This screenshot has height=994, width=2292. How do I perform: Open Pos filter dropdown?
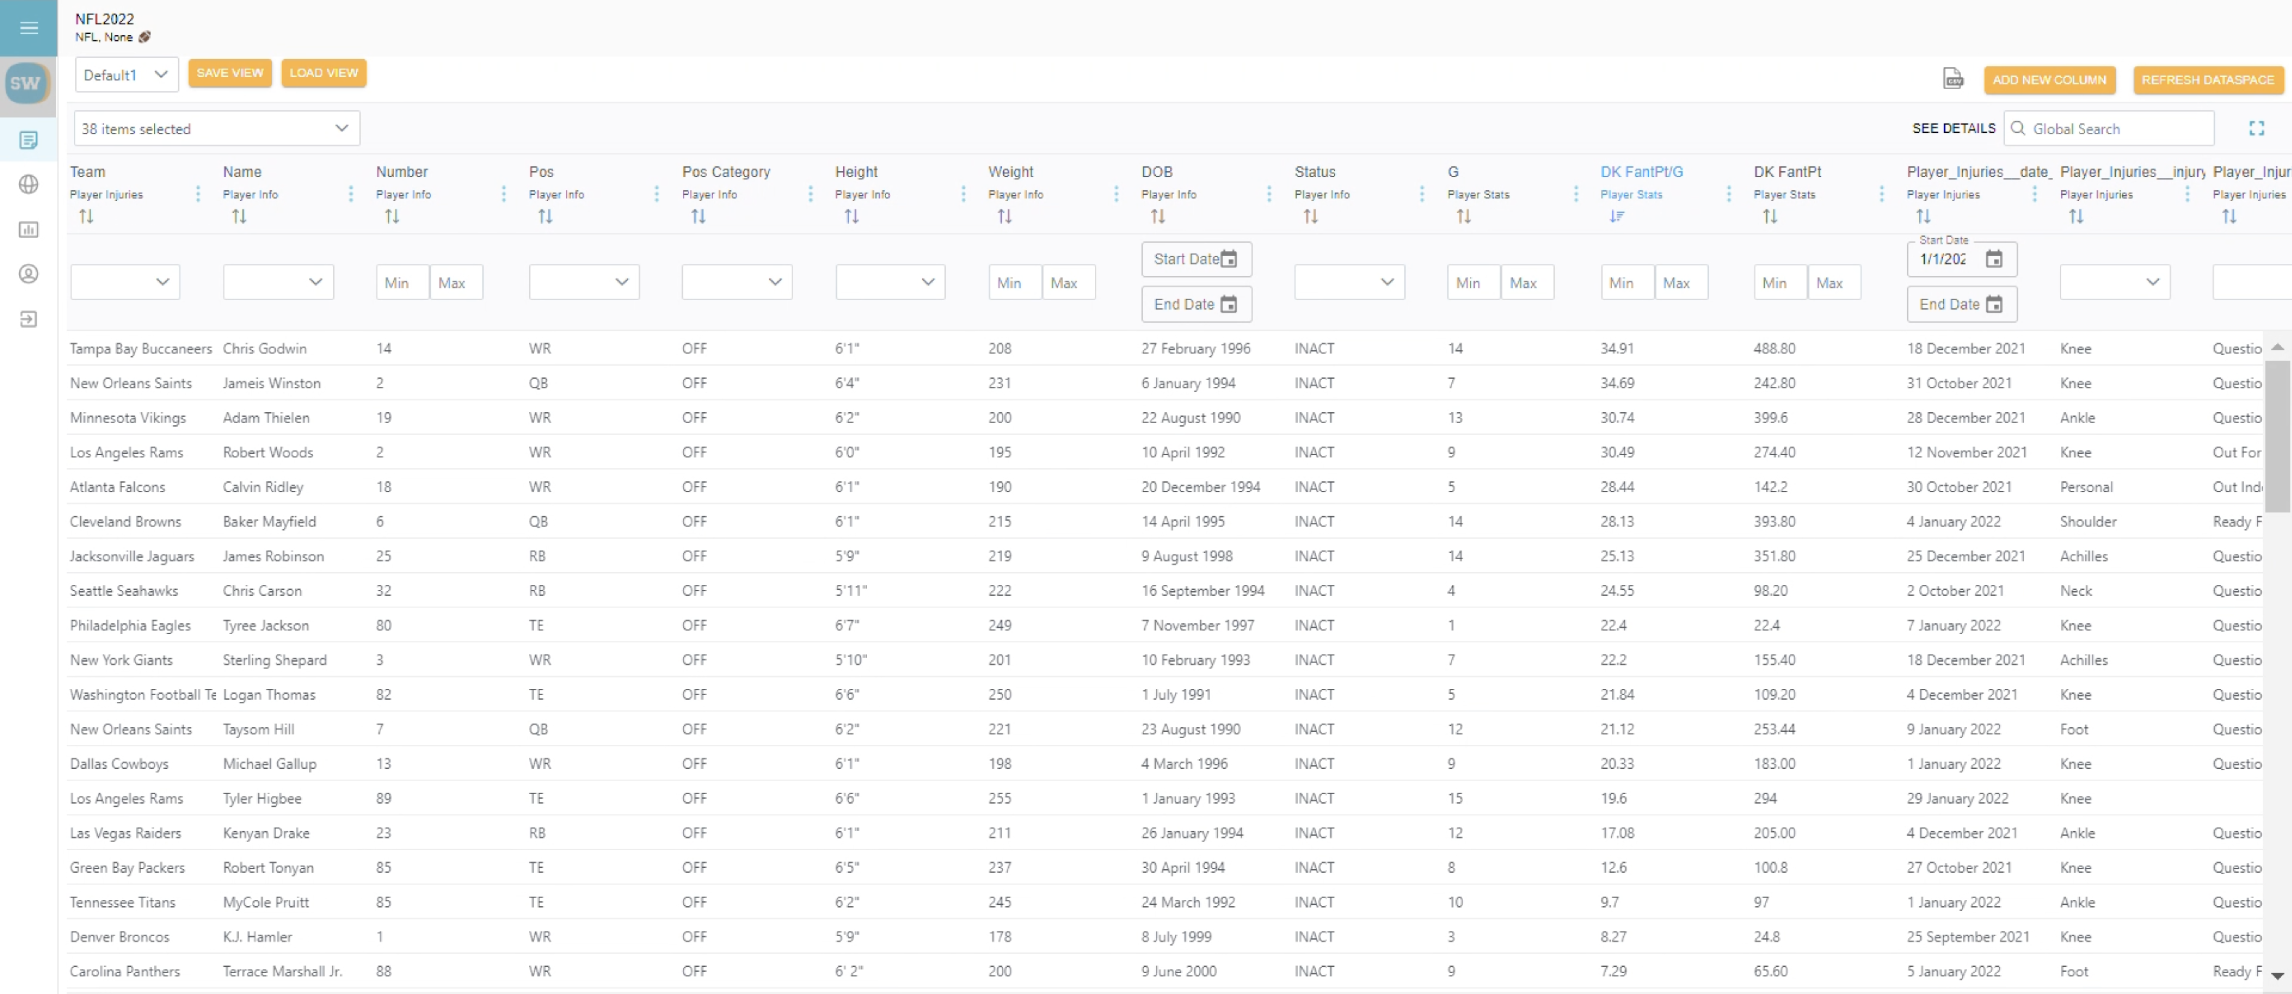point(585,282)
